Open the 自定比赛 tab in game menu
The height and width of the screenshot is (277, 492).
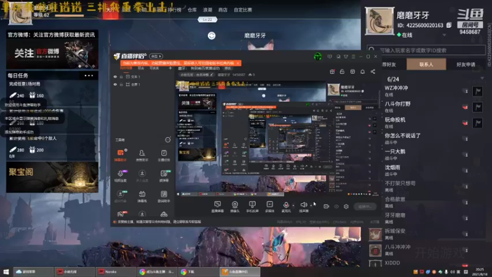tap(243, 10)
